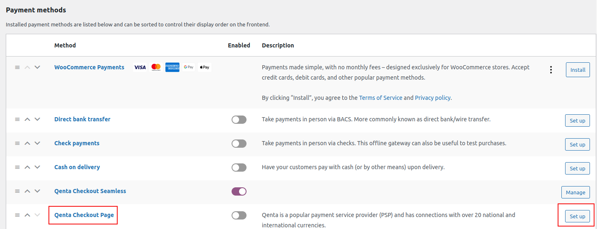Viewport: 597px width, 229px height.
Task: Click the American Express icon
Action: tap(172, 67)
